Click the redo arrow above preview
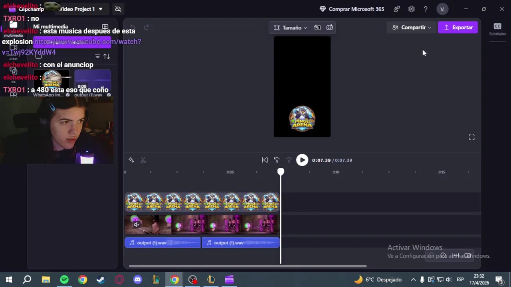 click(x=146, y=28)
